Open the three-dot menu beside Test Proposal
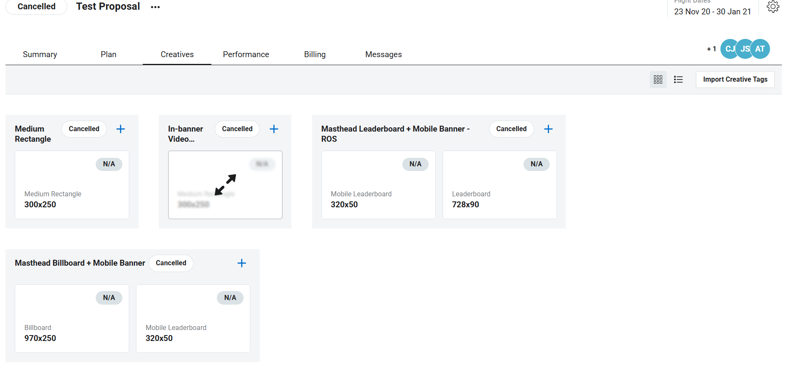Viewport: 795px width, 374px height. [x=155, y=7]
